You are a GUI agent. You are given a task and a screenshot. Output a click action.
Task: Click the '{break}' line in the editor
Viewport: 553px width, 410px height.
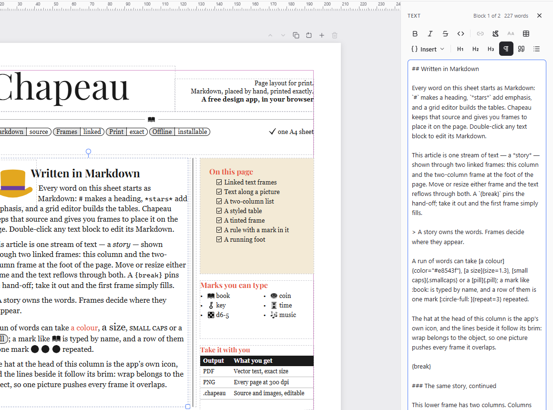coord(421,366)
